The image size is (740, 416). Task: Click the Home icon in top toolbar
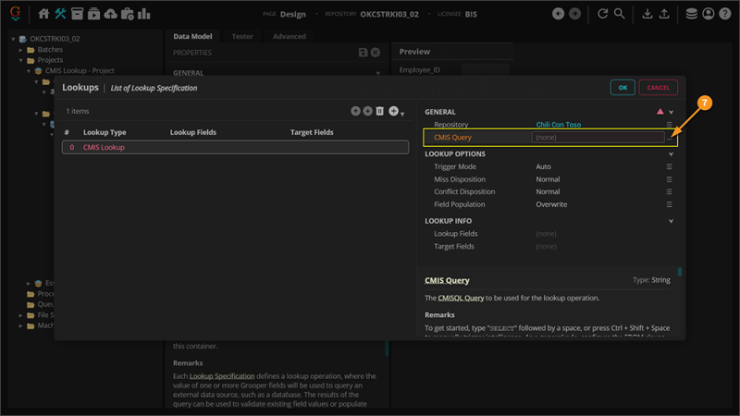pyautogui.click(x=43, y=14)
